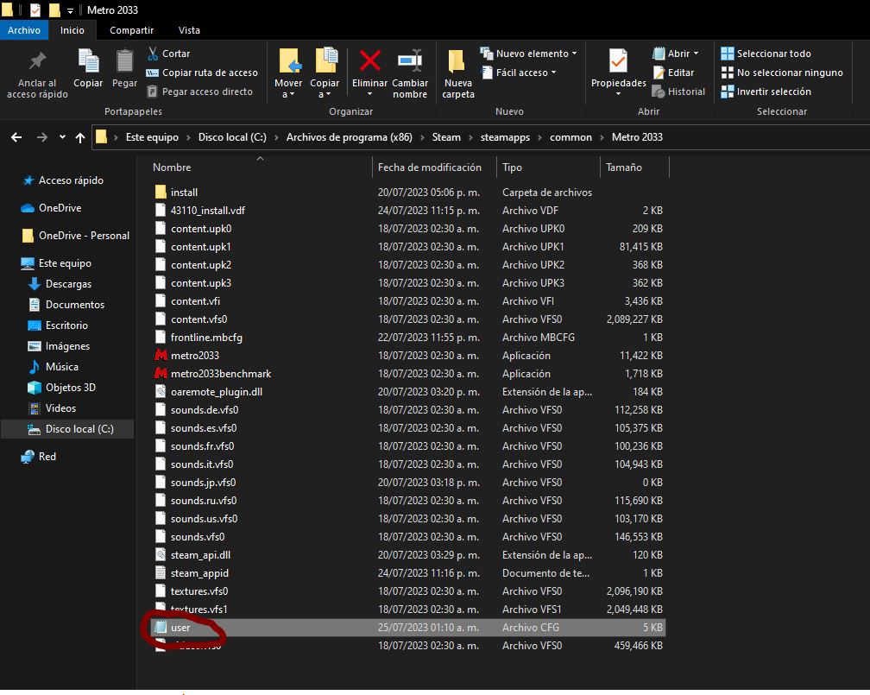
Task: Click No seleccionar ninguno
Action: [x=782, y=73]
